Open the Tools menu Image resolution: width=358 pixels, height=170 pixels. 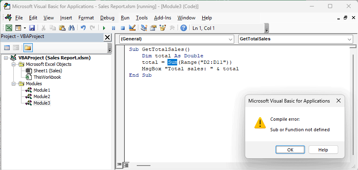[142, 18]
